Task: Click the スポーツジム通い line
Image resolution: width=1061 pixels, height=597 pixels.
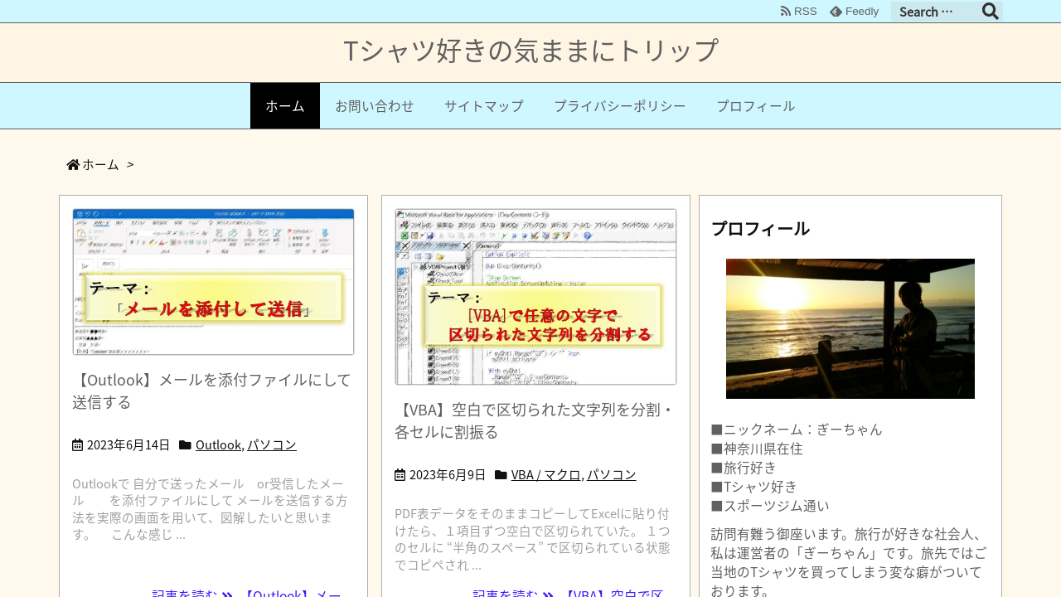Action: pyautogui.click(x=770, y=506)
